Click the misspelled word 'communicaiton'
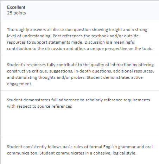This screenshot has height=164, width=159. tap(23, 153)
